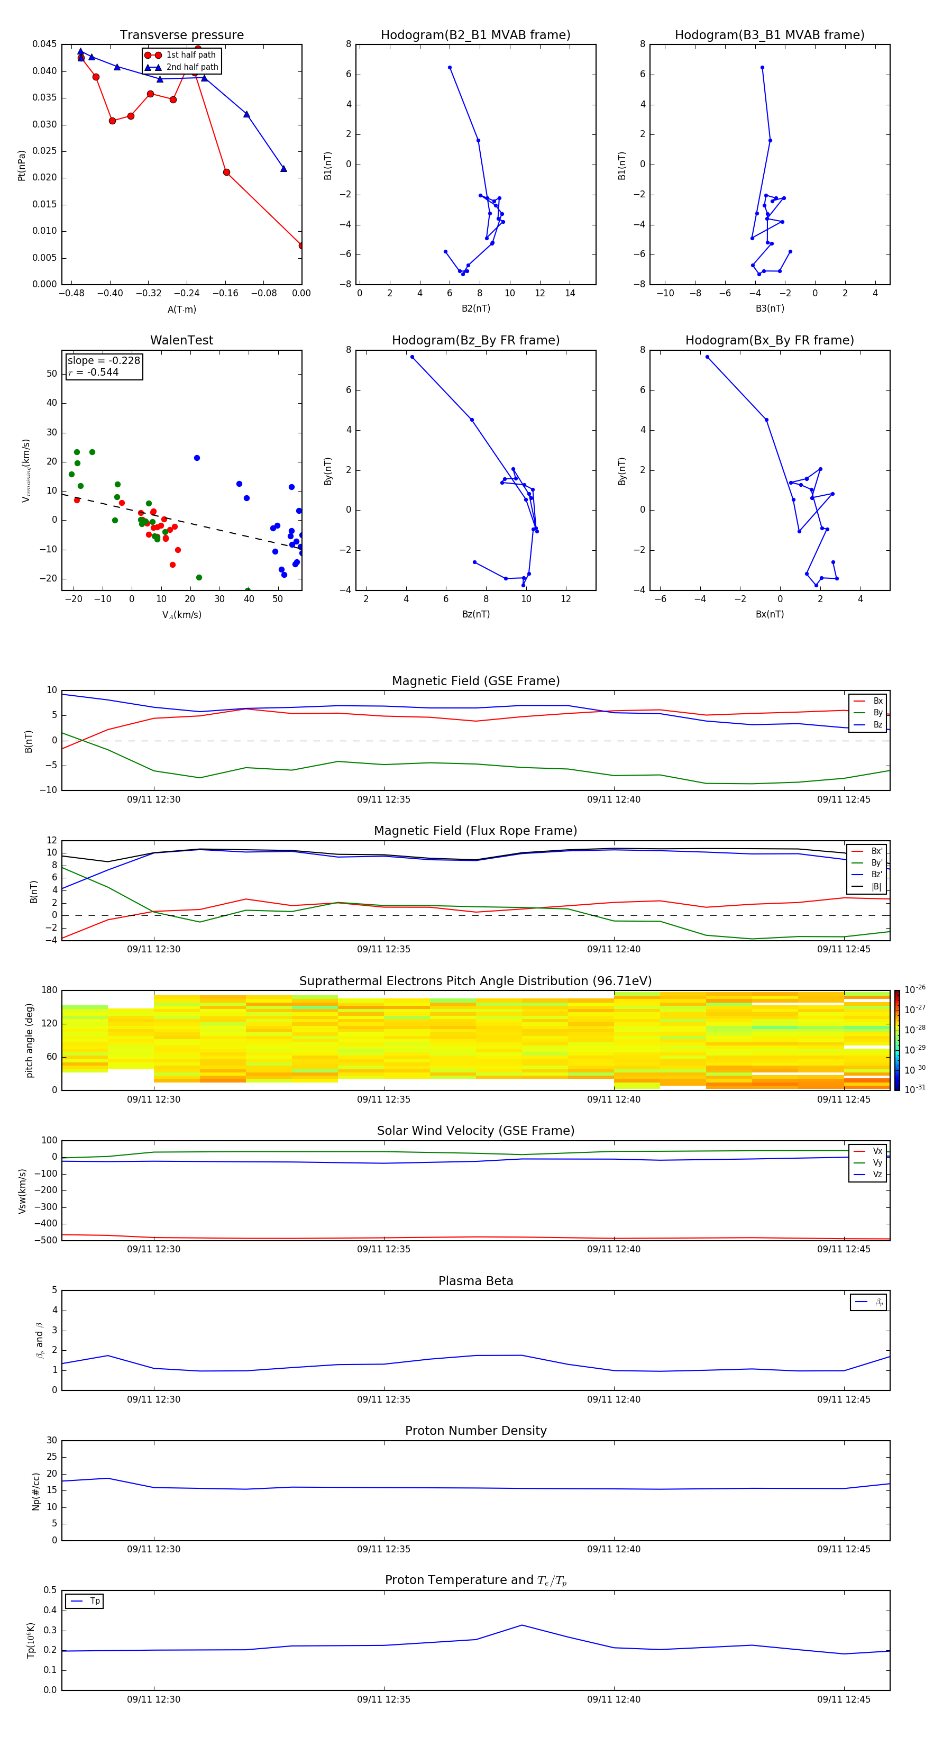Image resolution: width=952 pixels, height=1746 pixels.
Task: Click the peak of the proton temperature curve
Action: pos(521,1625)
